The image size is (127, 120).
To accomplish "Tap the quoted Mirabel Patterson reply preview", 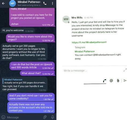I will [25, 81].
